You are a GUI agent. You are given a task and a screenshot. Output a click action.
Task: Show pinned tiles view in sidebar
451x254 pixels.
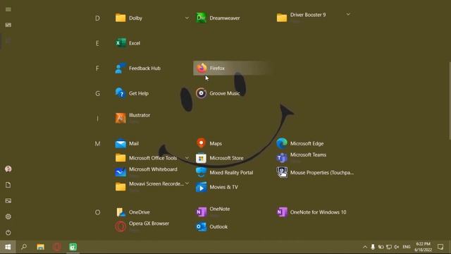8,25
